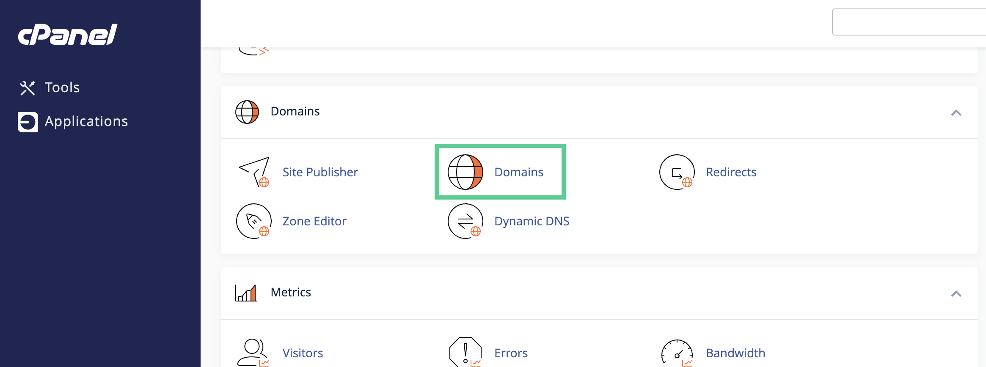Open the Site Publisher link
Screen dimensions: 986x367
pyautogui.click(x=320, y=172)
